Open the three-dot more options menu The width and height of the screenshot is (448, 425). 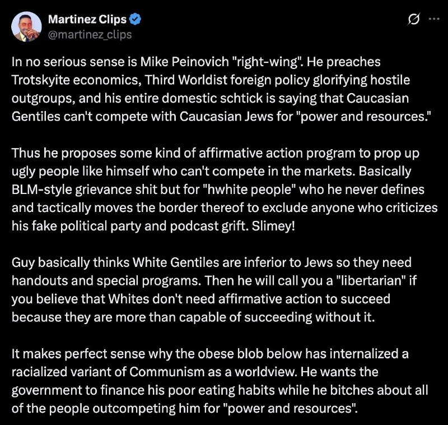(x=433, y=19)
